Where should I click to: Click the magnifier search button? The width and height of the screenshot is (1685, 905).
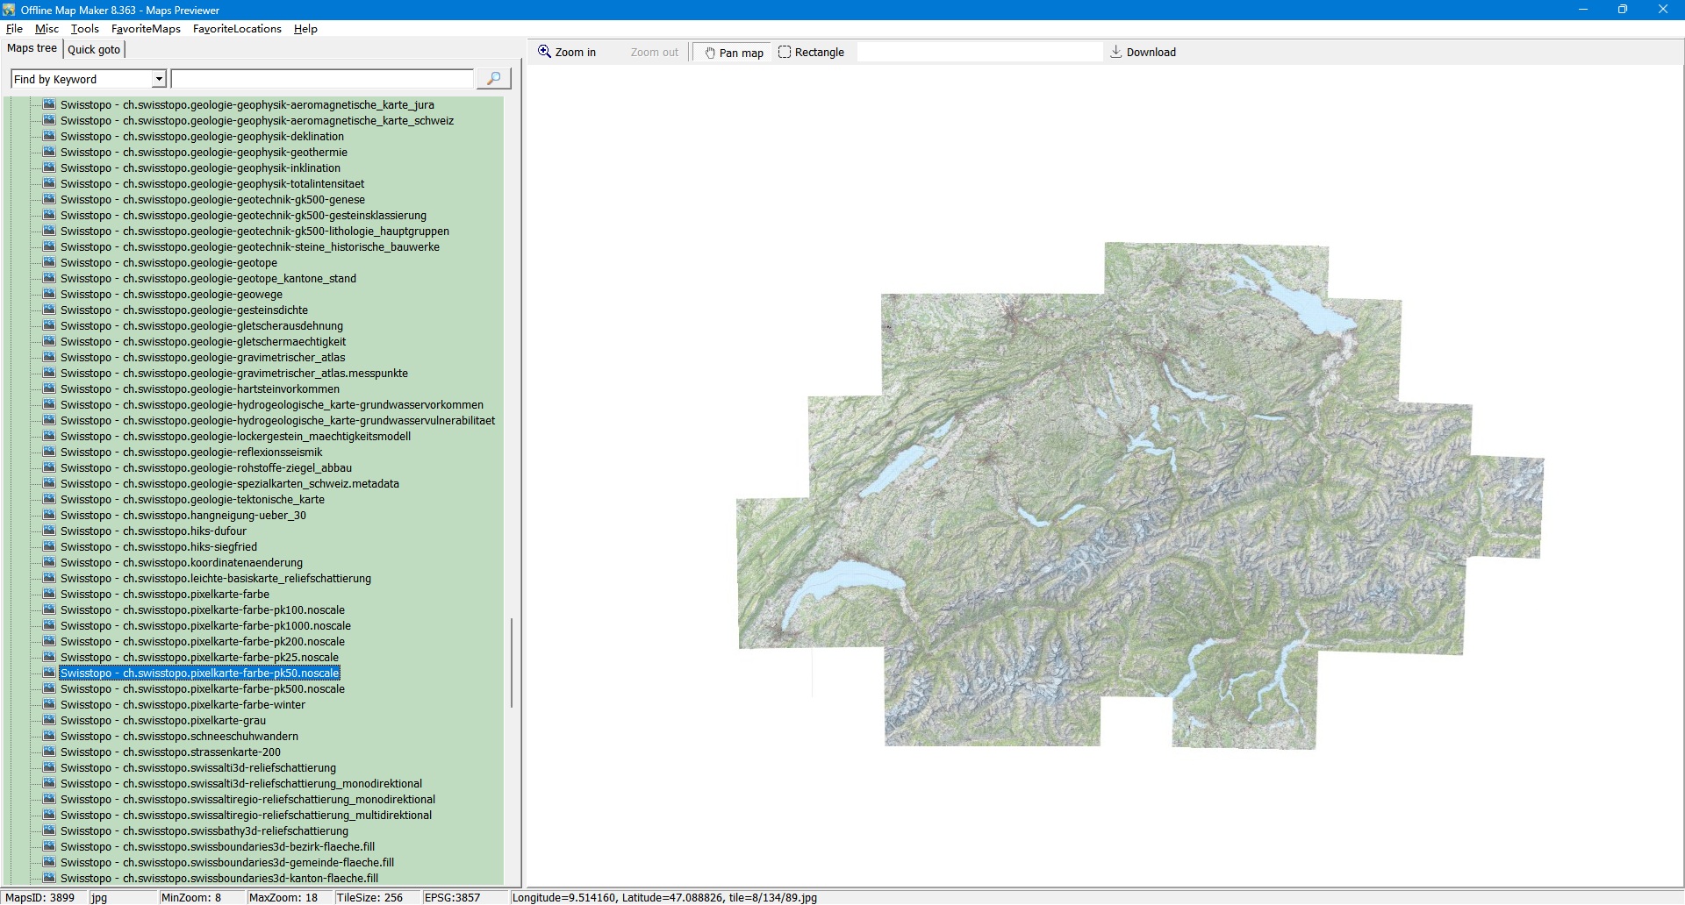(493, 79)
